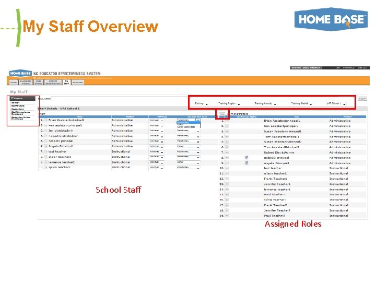Click row 9 icon beside Angela Principal1, Administrators table
This screenshot has height=282, width=376.
point(227,163)
